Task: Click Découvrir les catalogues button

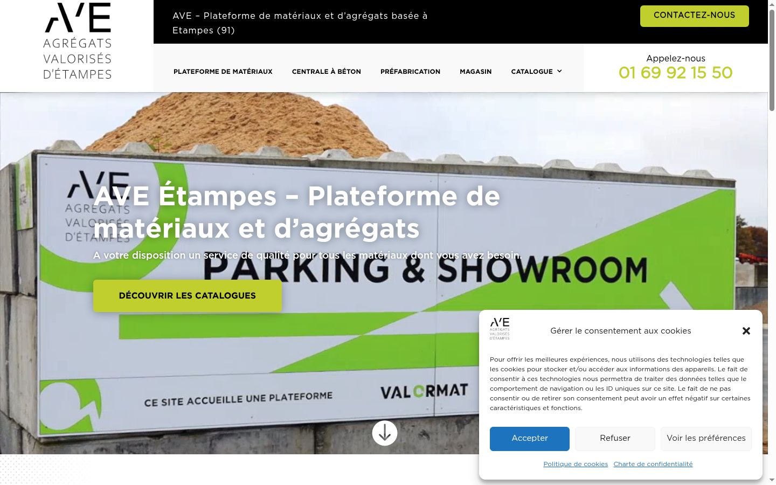Action: pos(188,295)
